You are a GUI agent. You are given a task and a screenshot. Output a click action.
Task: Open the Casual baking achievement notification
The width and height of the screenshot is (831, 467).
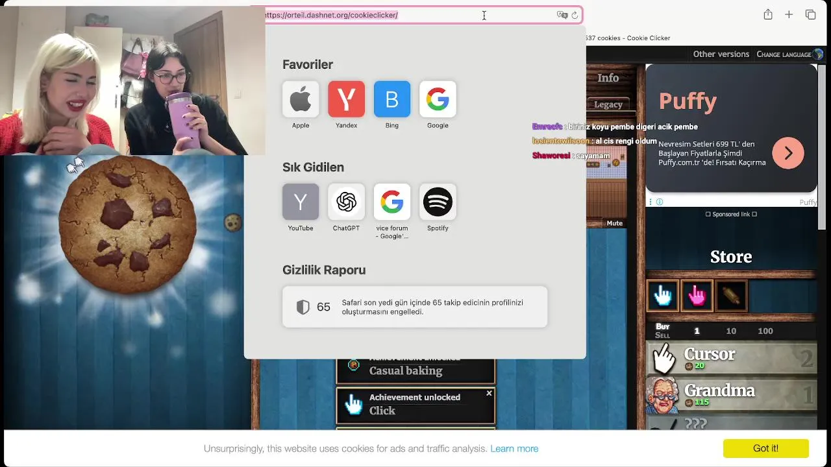415,370
